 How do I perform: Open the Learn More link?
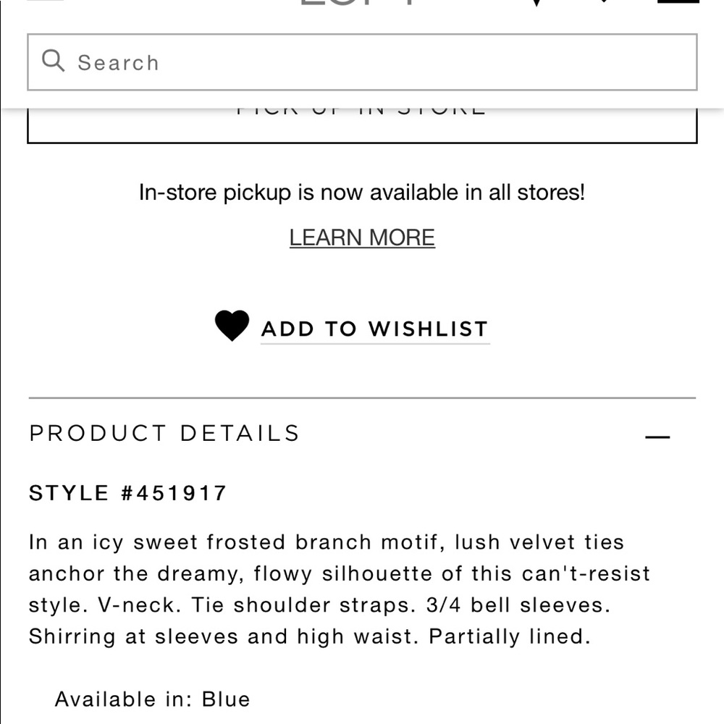tap(362, 237)
